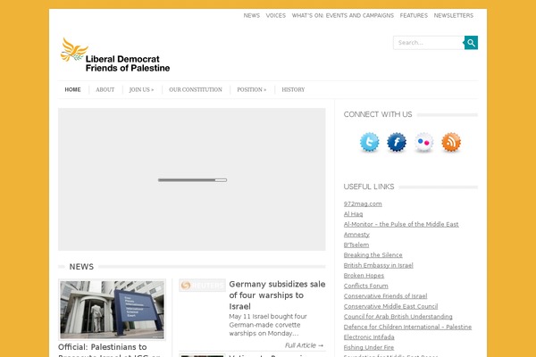Open the ABOUT navigation page
Screen dimensions: 536x357
(105, 89)
